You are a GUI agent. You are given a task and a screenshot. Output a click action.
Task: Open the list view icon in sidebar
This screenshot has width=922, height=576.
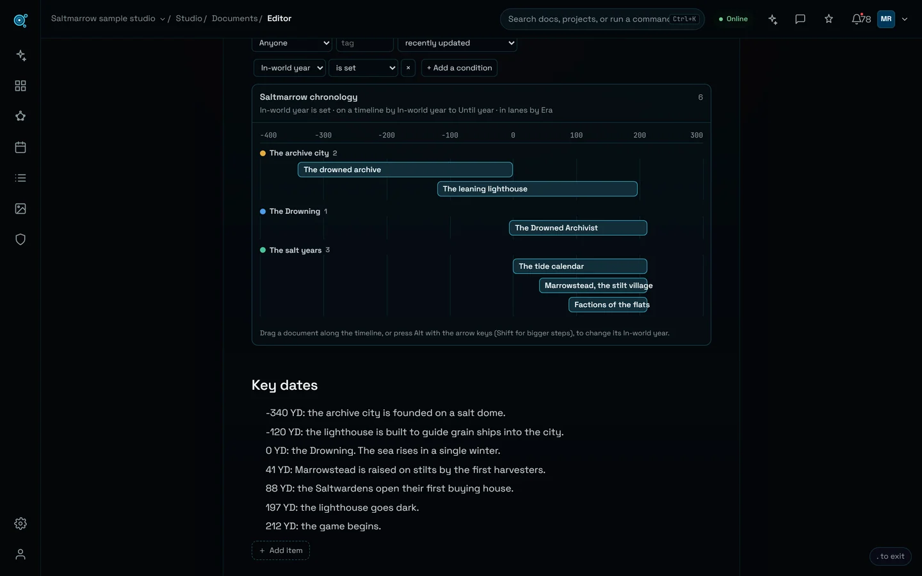(x=20, y=178)
